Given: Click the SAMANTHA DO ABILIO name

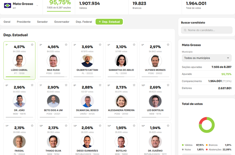Looking at the screenshot, I should [x=121, y=70].
